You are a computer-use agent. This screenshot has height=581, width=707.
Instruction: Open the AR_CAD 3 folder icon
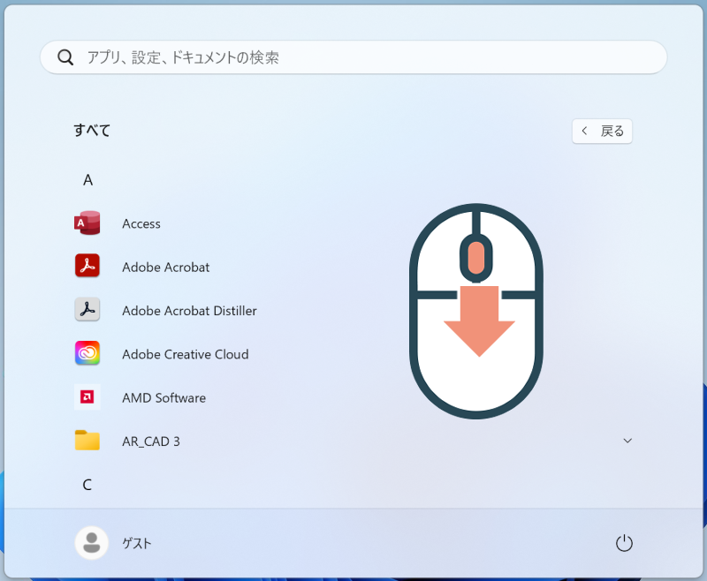pos(87,441)
